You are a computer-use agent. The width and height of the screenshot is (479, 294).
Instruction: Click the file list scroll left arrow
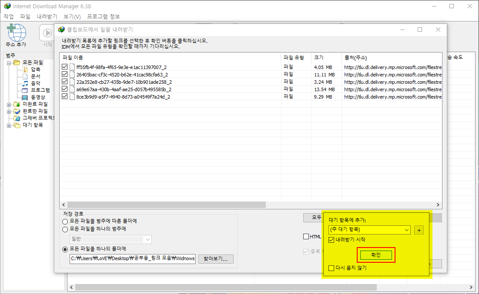tap(64, 205)
